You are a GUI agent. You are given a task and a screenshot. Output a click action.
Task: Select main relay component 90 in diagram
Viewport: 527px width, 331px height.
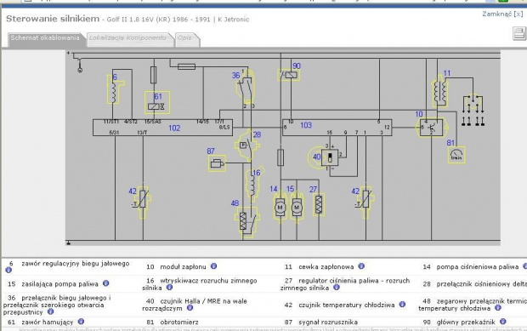coord(289,75)
